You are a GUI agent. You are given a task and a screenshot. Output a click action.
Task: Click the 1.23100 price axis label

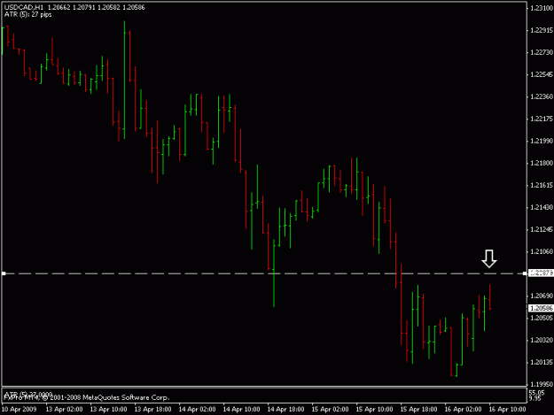coord(542,8)
